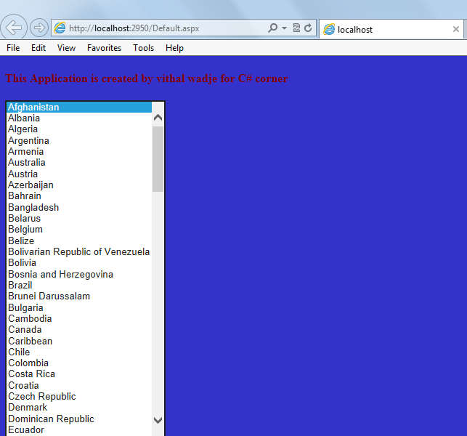Screen dimensions: 467x436
Task: Select Czech Republic in the list
Action: [x=79, y=396]
